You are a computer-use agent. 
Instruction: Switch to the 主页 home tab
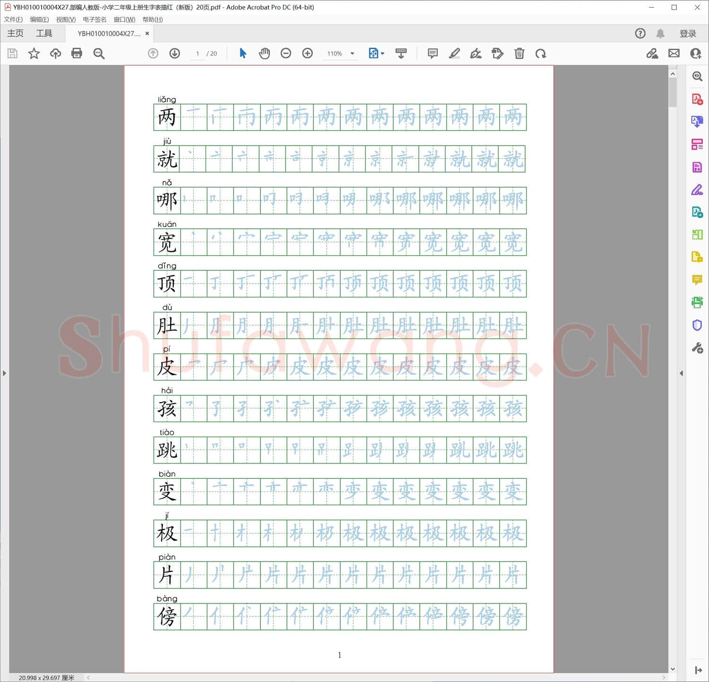coord(15,33)
